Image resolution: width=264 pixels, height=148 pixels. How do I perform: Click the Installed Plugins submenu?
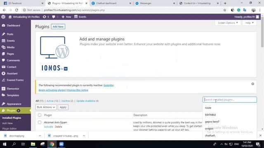tap(12, 118)
